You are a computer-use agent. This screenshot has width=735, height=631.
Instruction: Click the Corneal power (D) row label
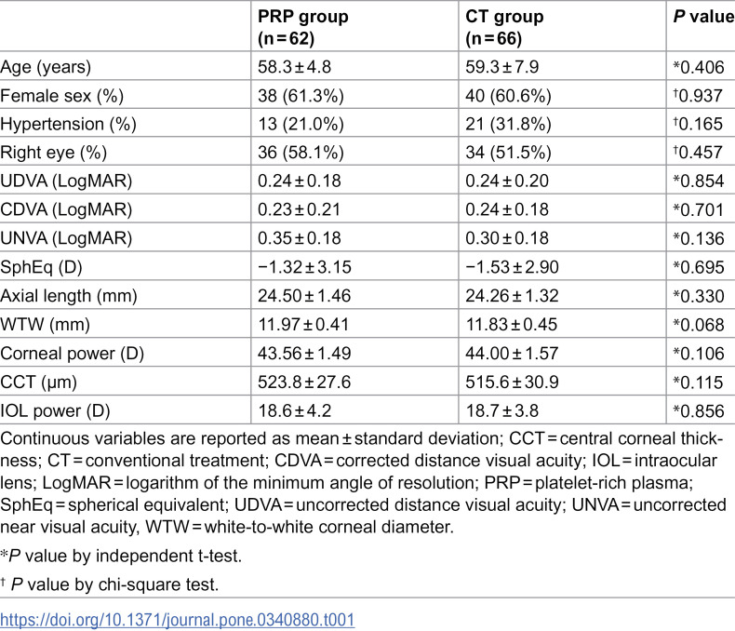[73, 354]
